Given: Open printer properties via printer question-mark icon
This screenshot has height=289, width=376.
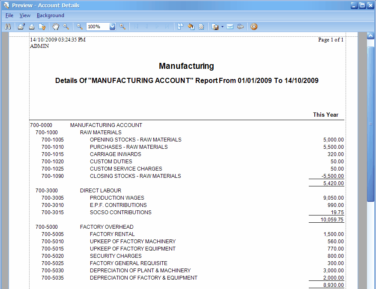Looking at the screenshot, I should tap(21, 27).
